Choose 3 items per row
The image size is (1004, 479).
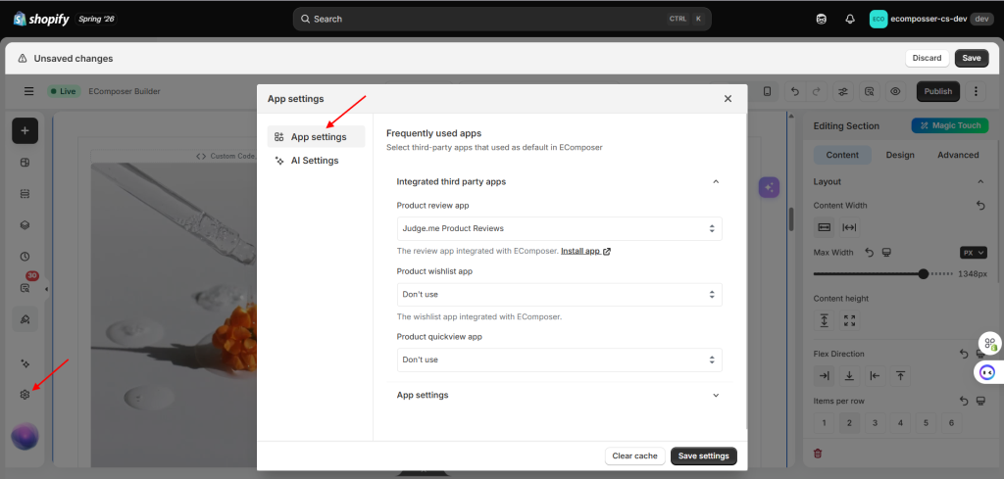click(x=875, y=423)
